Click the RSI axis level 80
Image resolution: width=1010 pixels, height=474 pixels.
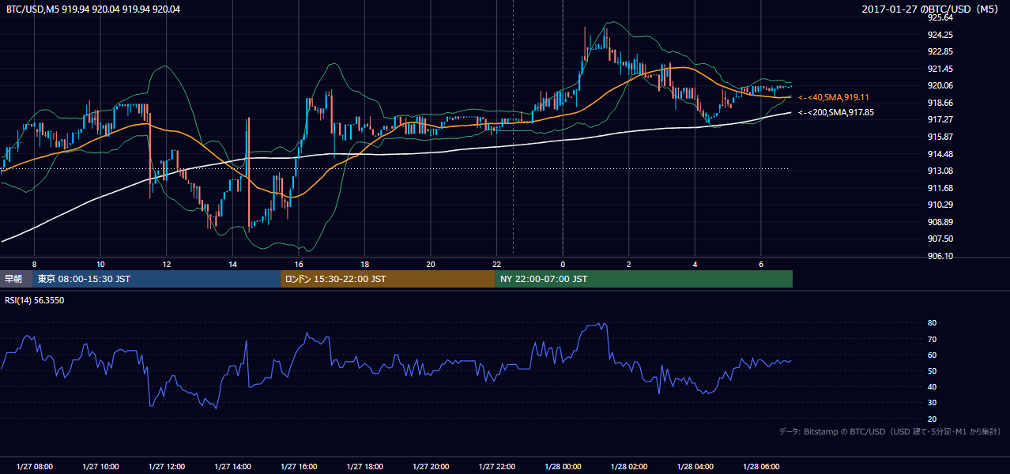click(932, 323)
